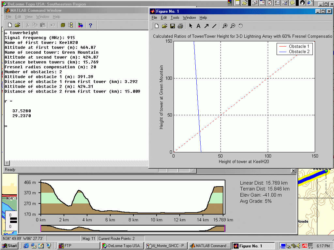Click 'Current Route Points: 2' status text

[x=116, y=239]
